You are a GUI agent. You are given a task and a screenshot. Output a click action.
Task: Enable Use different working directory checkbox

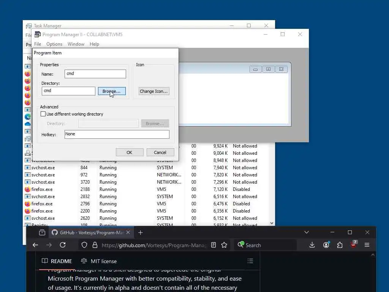click(x=43, y=114)
